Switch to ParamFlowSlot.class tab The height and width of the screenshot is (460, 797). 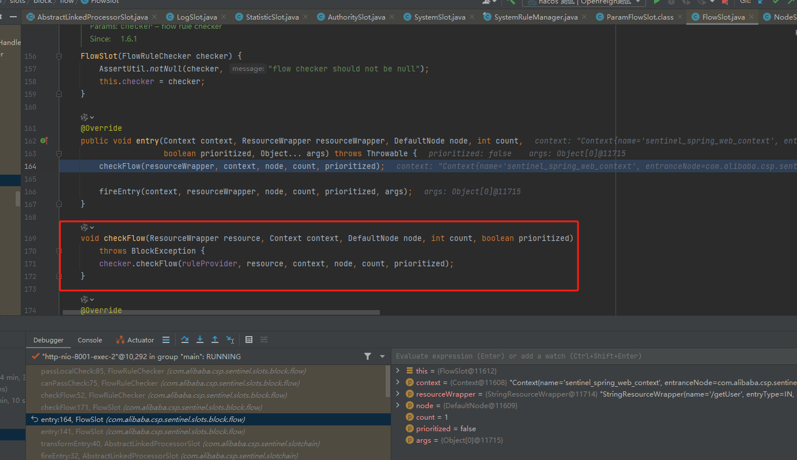pyautogui.click(x=640, y=17)
